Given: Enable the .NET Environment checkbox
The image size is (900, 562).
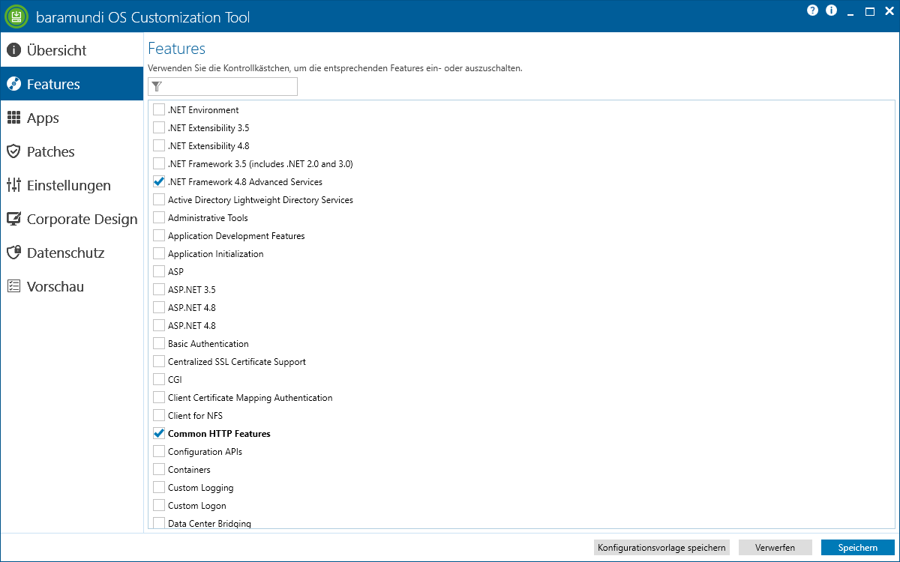Looking at the screenshot, I should tap(159, 109).
